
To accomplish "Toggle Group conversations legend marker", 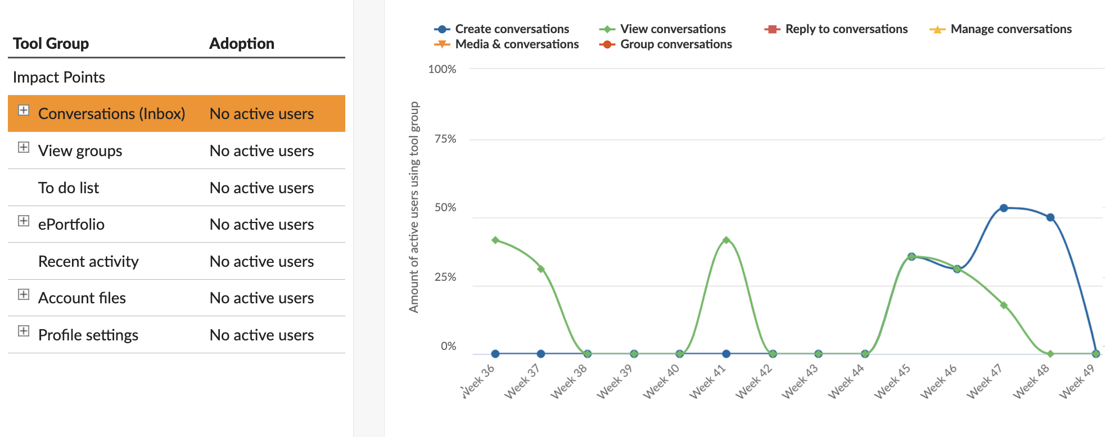I will [x=607, y=44].
